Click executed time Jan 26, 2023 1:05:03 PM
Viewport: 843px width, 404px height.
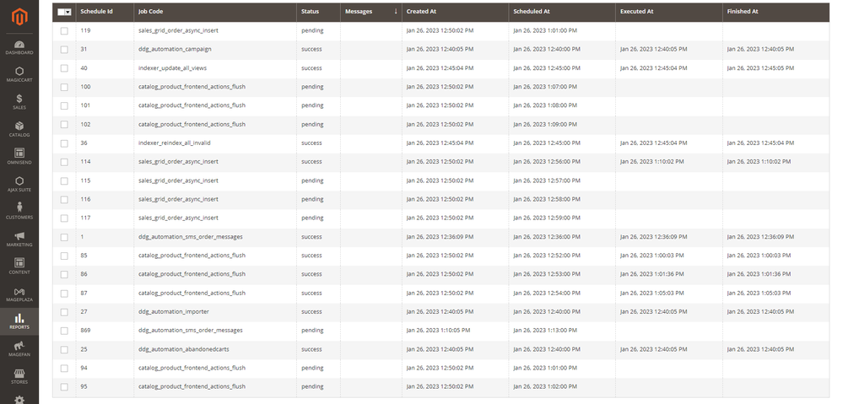(652, 293)
